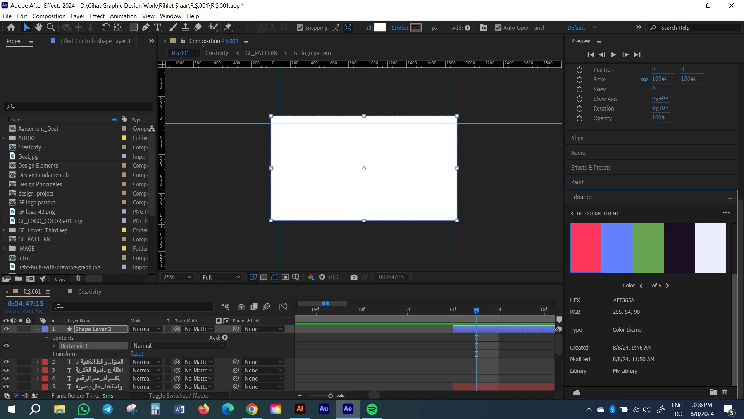The height and width of the screenshot is (419, 744).
Task: Play the preview in Preview panel
Action: (x=613, y=55)
